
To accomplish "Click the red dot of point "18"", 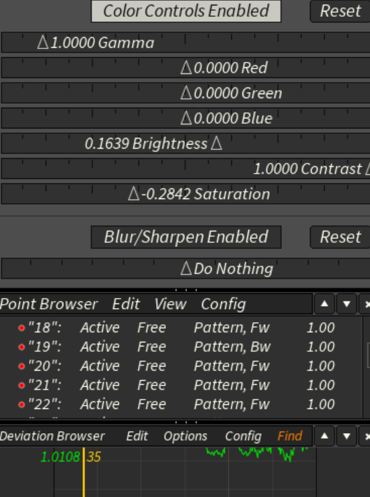I will coord(22,328).
